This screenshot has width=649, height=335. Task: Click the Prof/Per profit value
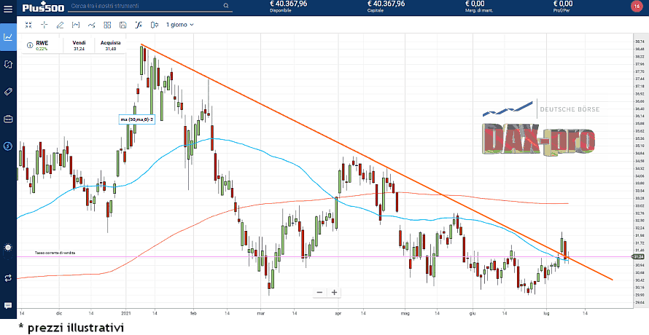click(x=562, y=4)
